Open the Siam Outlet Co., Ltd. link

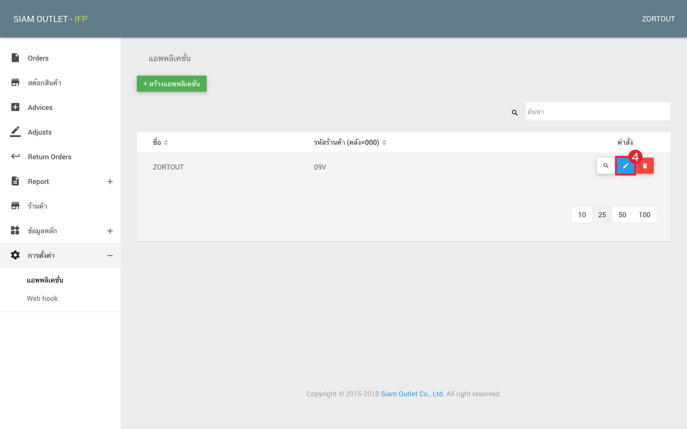point(412,394)
